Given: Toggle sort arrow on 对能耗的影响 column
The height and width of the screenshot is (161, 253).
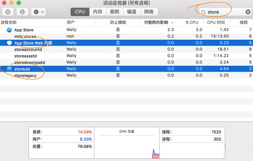Looking at the screenshot, I should pyautogui.click(x=172, y=23).
